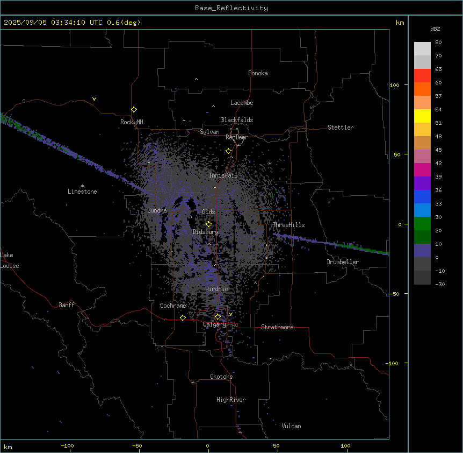Click the mauve 45-42 dBZ legend swatch
The image size is (463, 453).
422,157
